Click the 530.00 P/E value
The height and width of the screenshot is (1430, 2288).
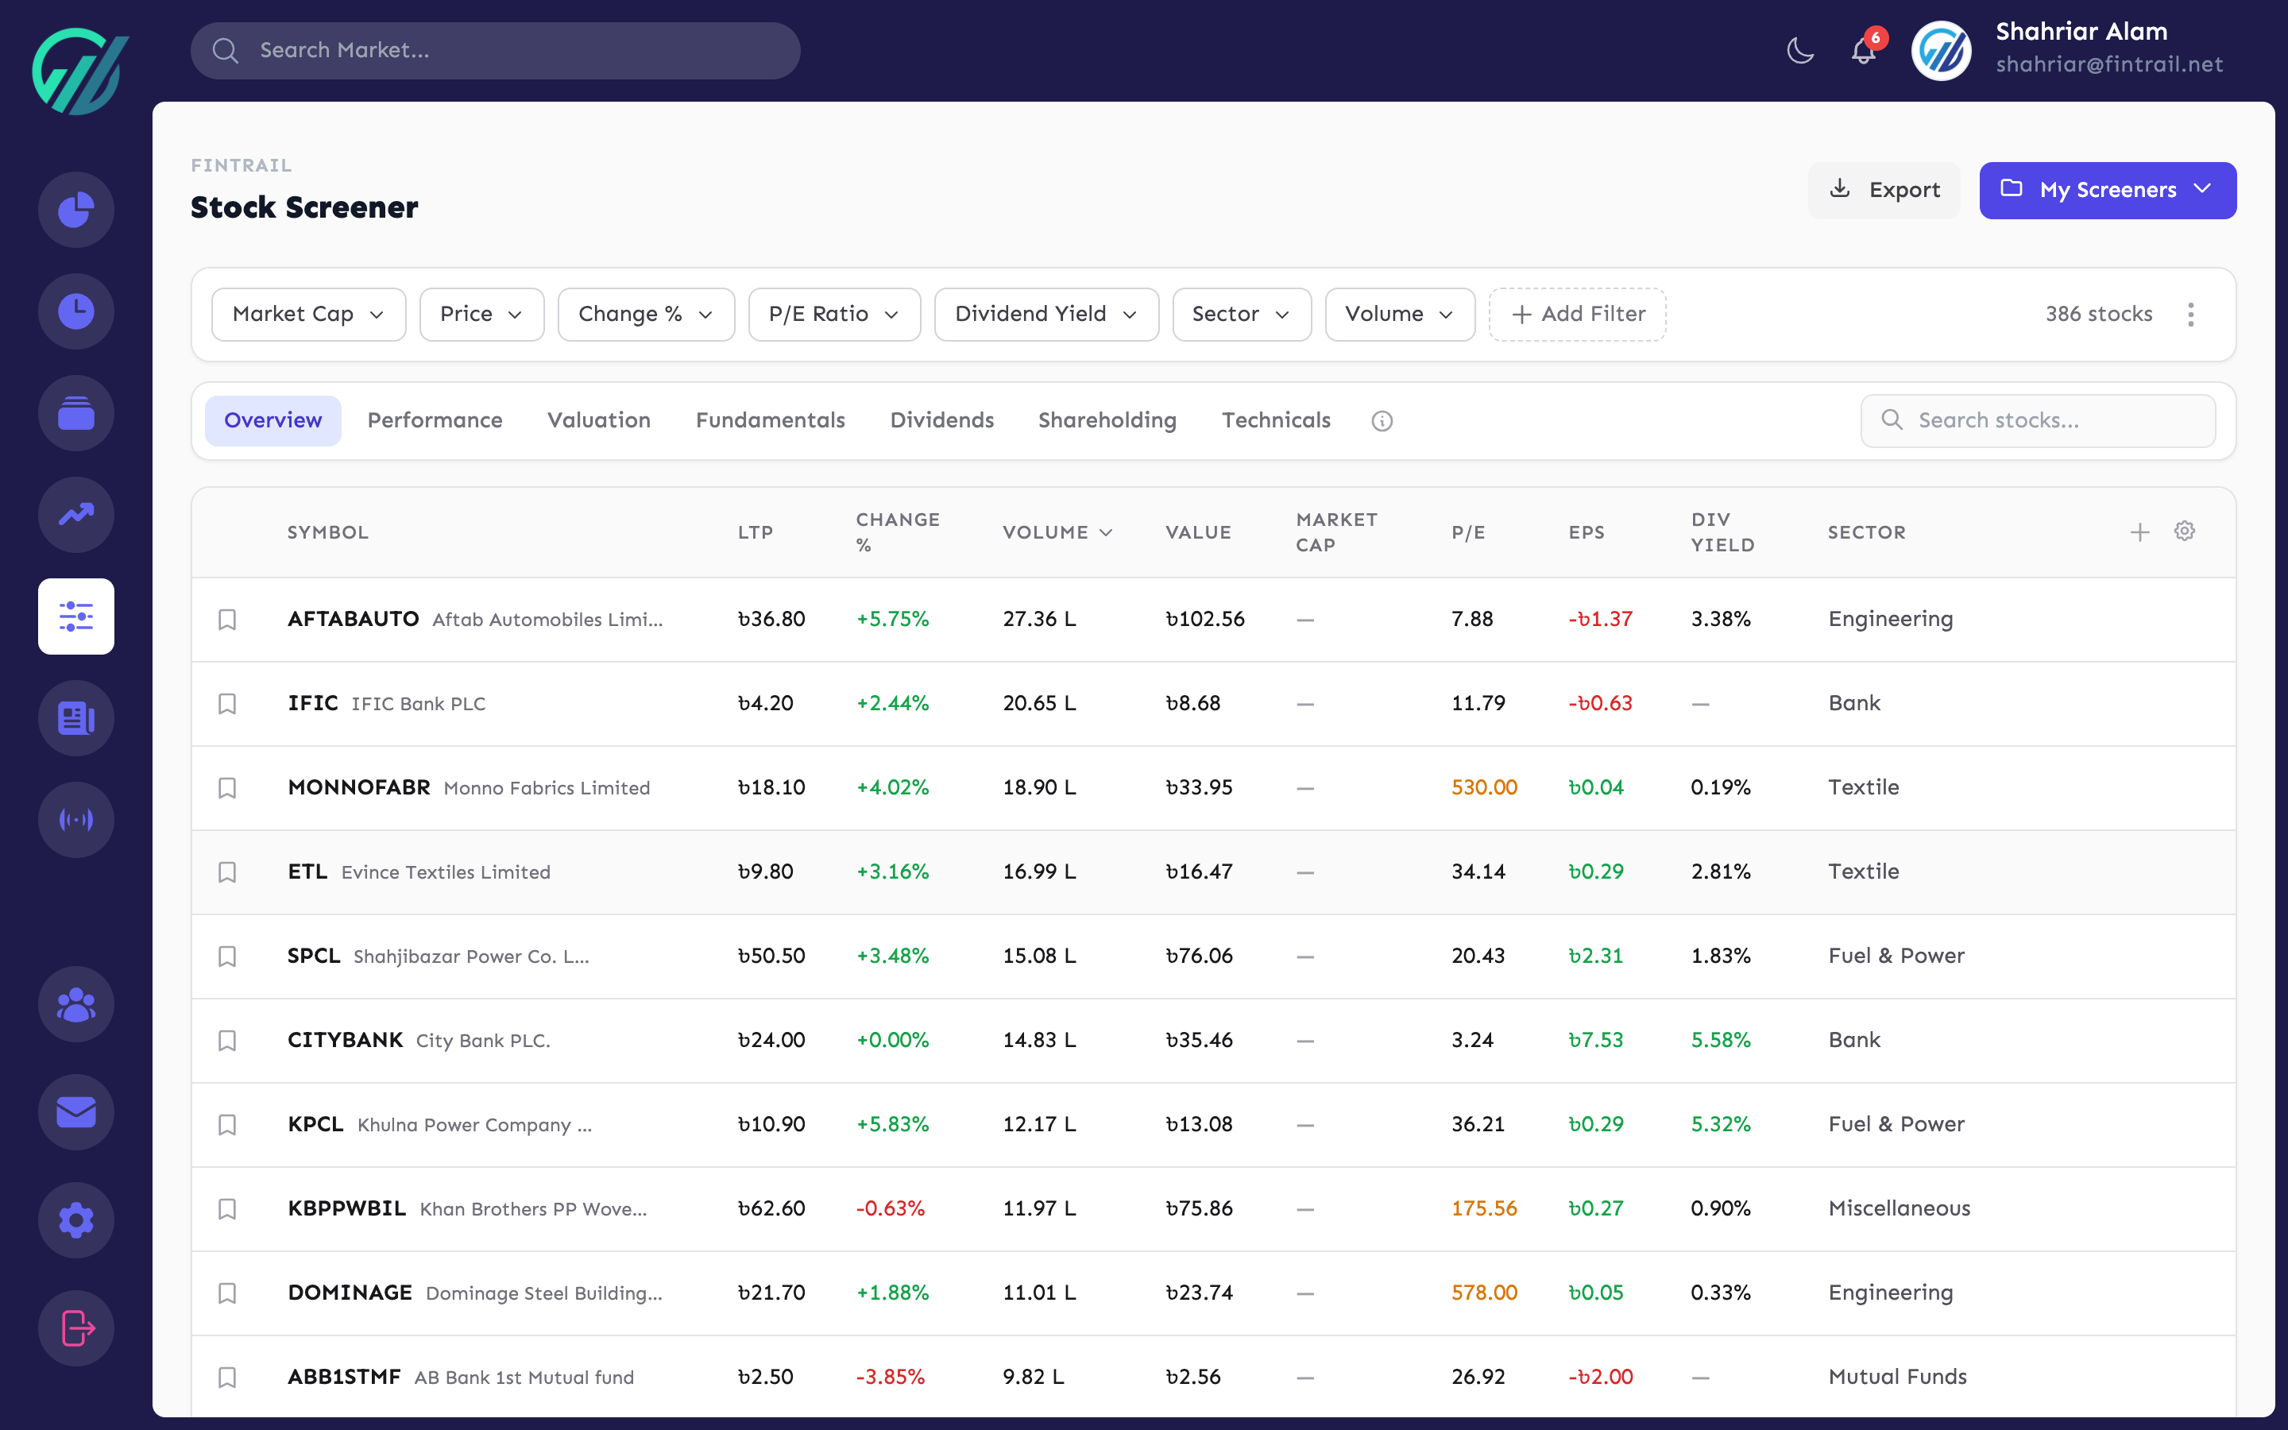(1483, 786)
